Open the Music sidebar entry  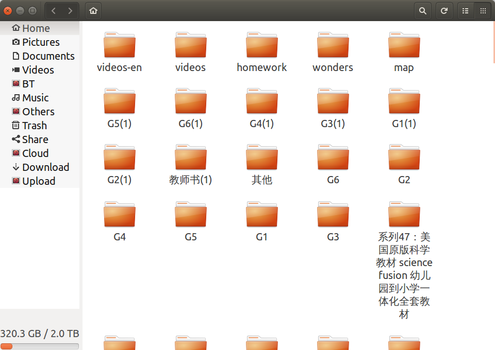click(x=34, y=97)
